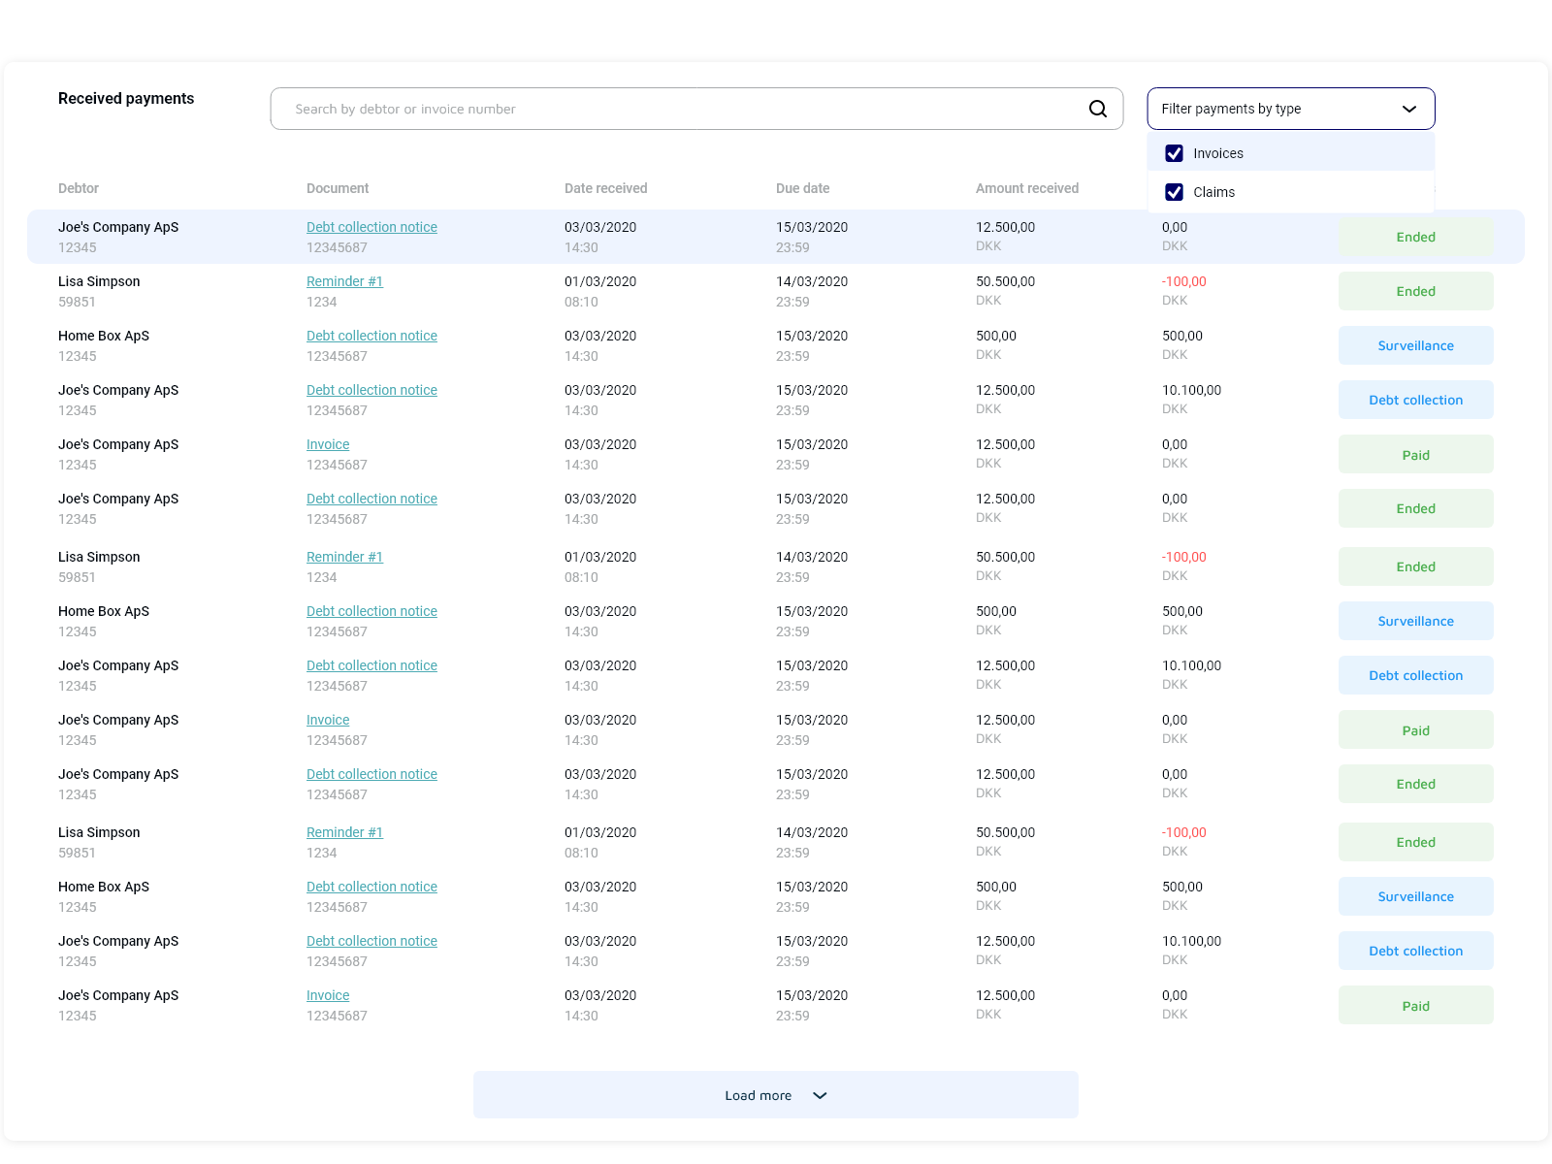Open the first Debt collection notice document
Viewport: 1552px width, 1164px height.
pos(372,227)
